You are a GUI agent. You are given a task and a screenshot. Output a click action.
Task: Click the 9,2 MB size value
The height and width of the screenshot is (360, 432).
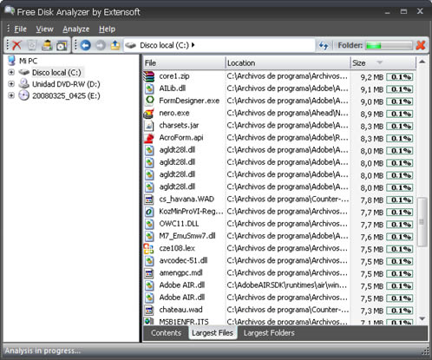pos(371,77)
